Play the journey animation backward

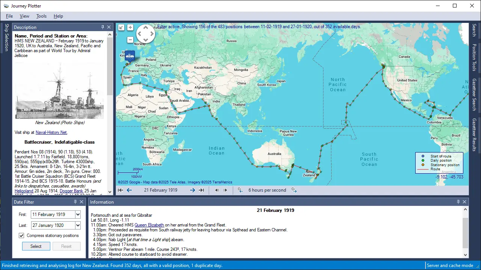point(217,190)
